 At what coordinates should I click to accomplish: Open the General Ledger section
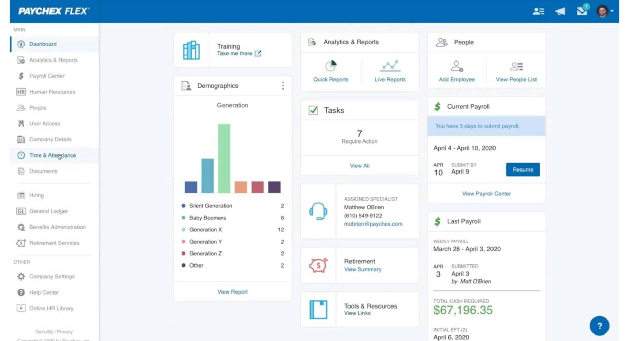point(48,211)
